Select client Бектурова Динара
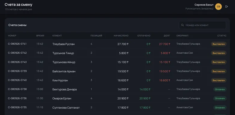Viewport: 235px width, 115px height. click(x=64, y=89)
